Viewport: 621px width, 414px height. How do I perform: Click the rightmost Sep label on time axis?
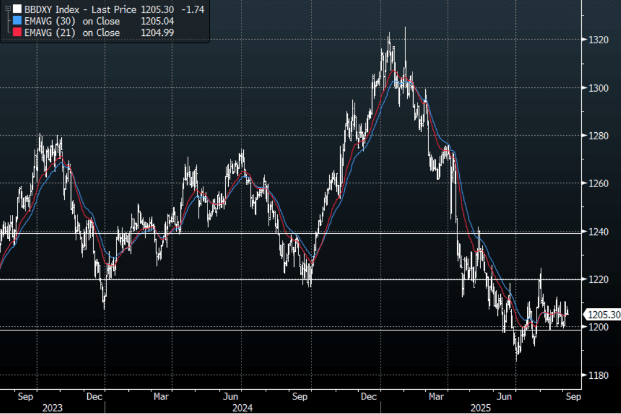click(573, 397)
